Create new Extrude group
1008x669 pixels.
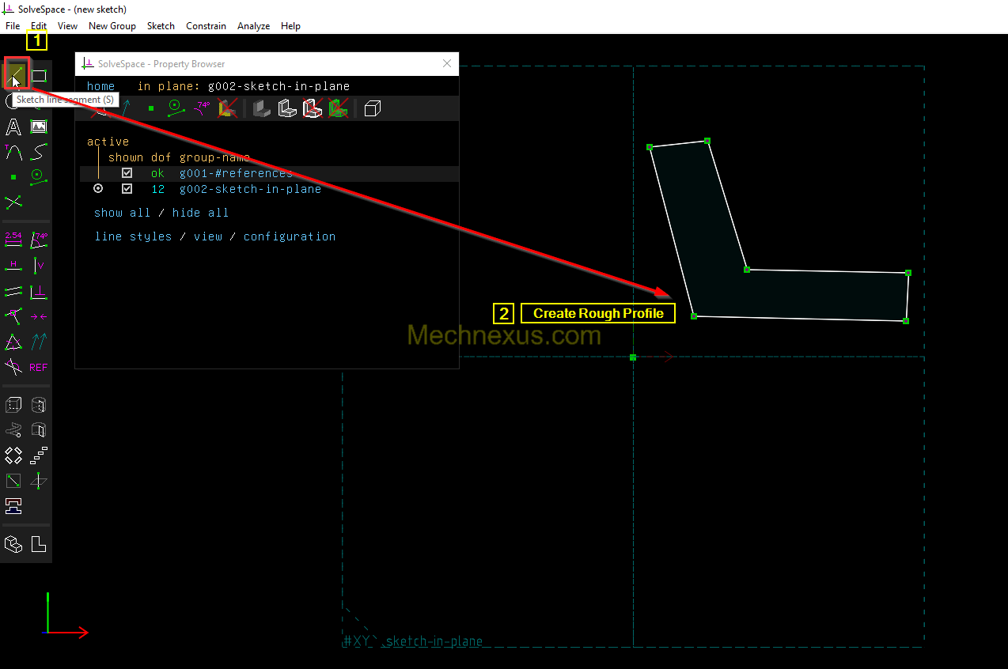pyautogui.click(x=13, y=406)
